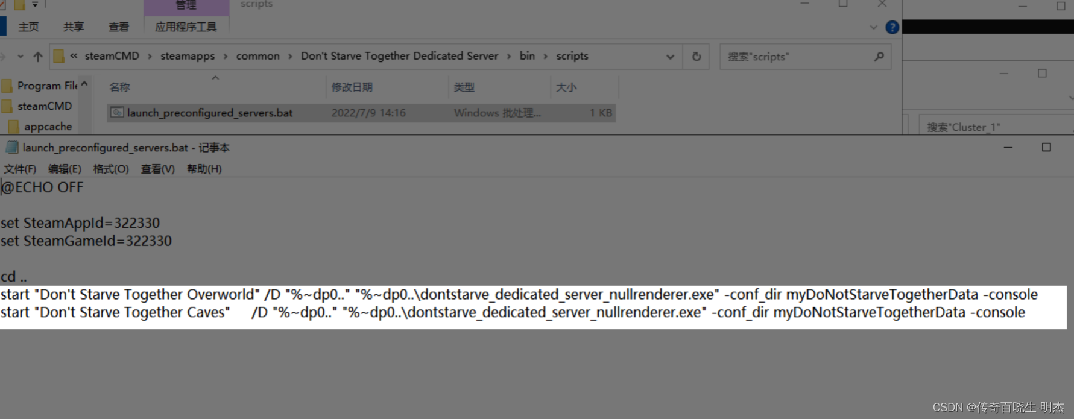Click the batch file icon next to launch_preconfigured_servers.bat

[x=117, y=113]
